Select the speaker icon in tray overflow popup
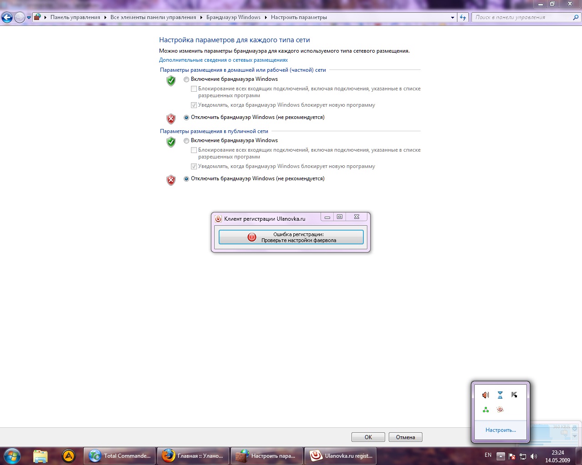The width and height of the screenshot is (582, 465). [x=485, y=395]
